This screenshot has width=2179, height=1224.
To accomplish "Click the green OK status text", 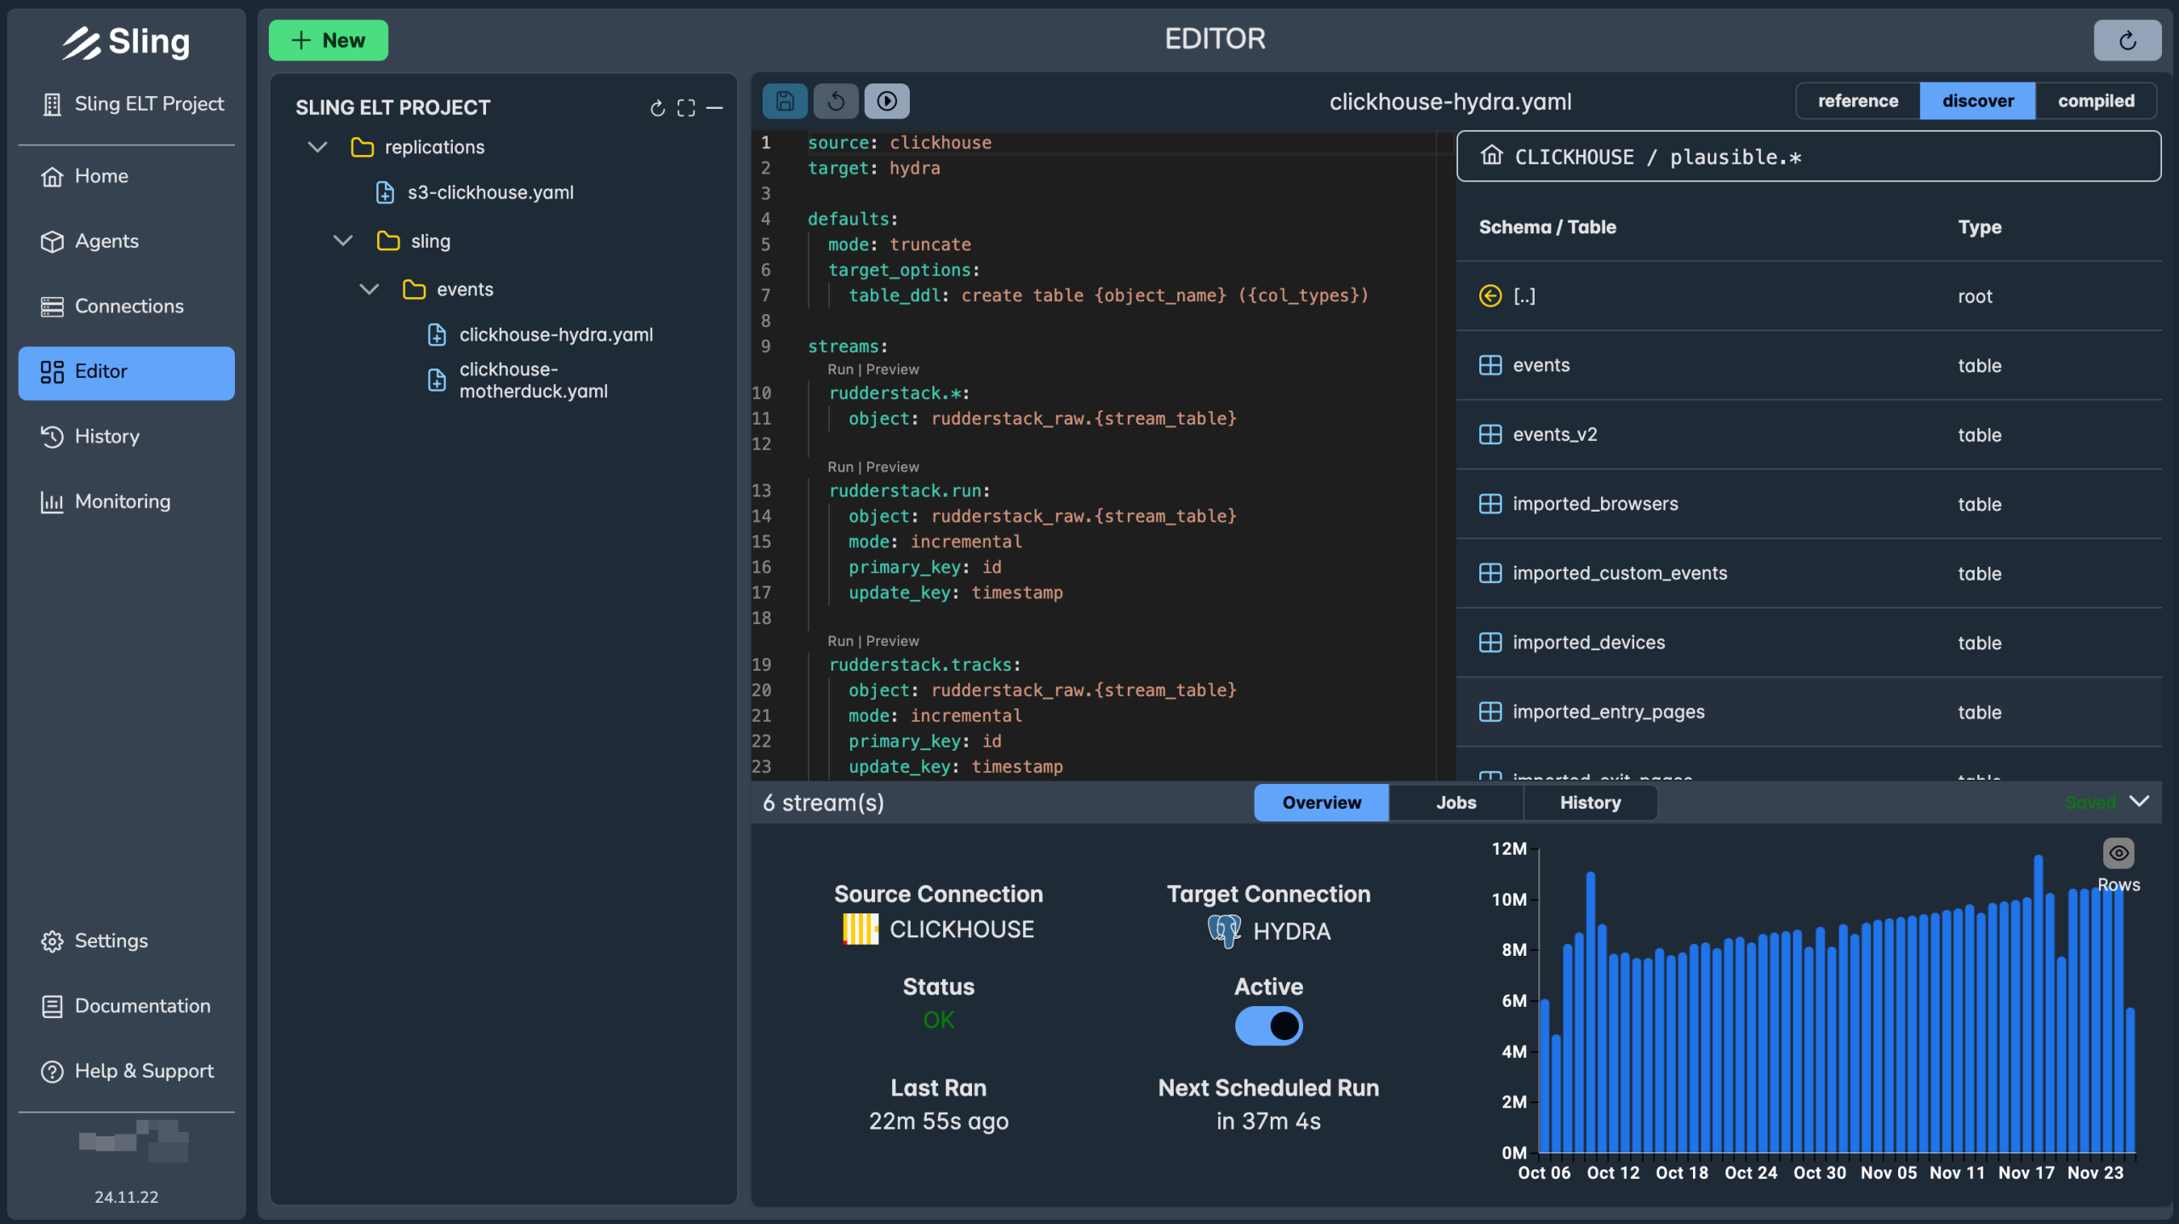I will 938,1020.
